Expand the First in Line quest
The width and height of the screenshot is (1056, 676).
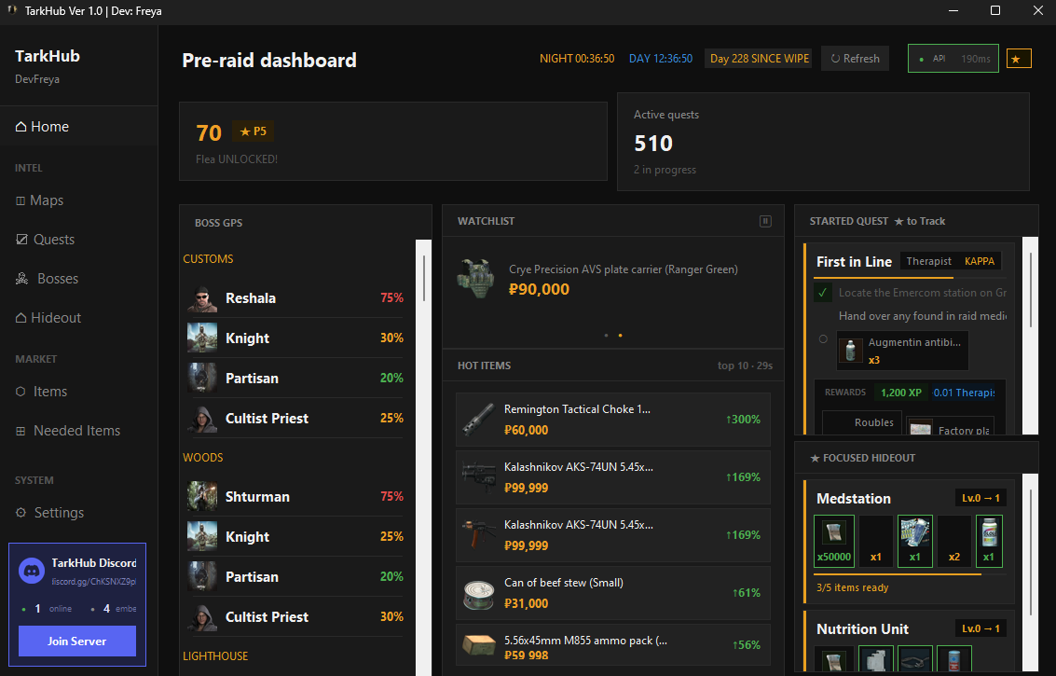pos(854,261)
